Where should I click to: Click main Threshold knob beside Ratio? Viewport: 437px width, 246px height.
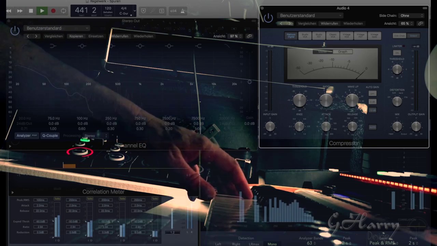click(x=299, y=100)
